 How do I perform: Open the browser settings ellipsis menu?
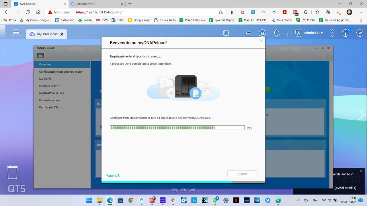[360, 12]
